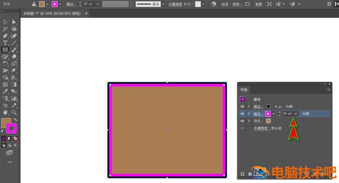This screenshot has height=183, width=339.
Task: Click the brown fill swatch in Appearance panel
Action: click(x=268, y=121)
